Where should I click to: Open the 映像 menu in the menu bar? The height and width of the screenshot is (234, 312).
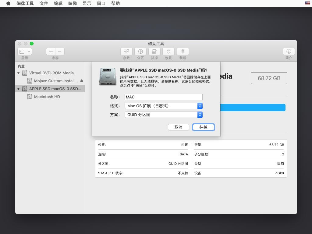click(72, 3)
